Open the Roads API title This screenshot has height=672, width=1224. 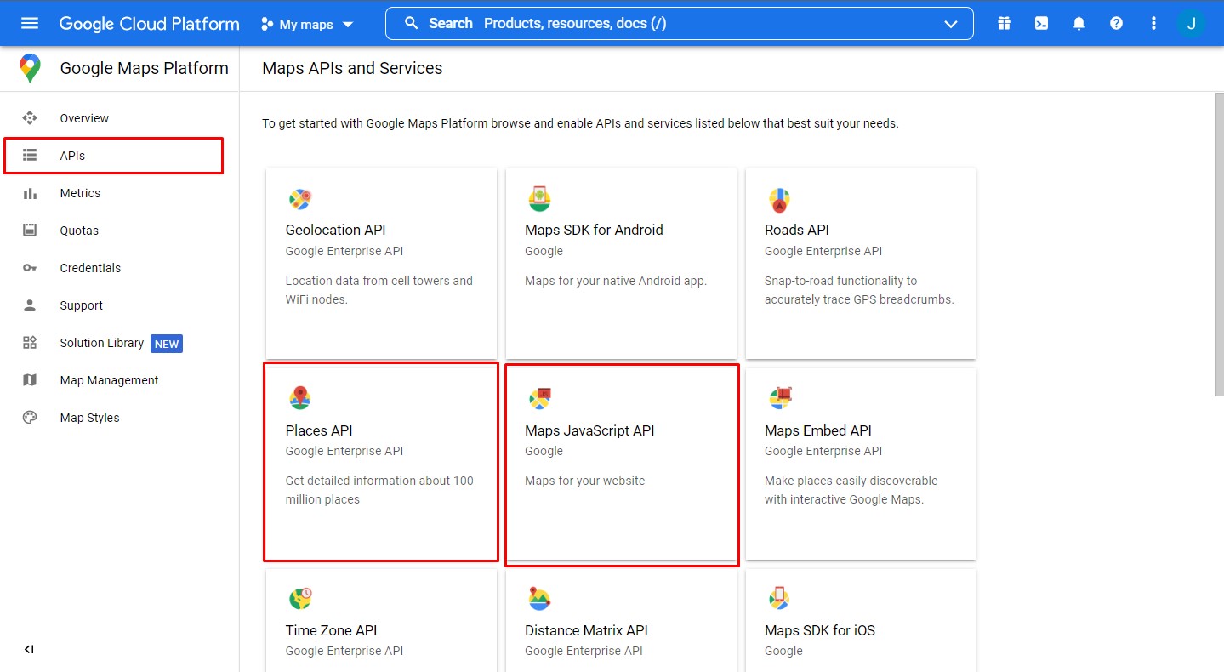(x=796, y=230)
